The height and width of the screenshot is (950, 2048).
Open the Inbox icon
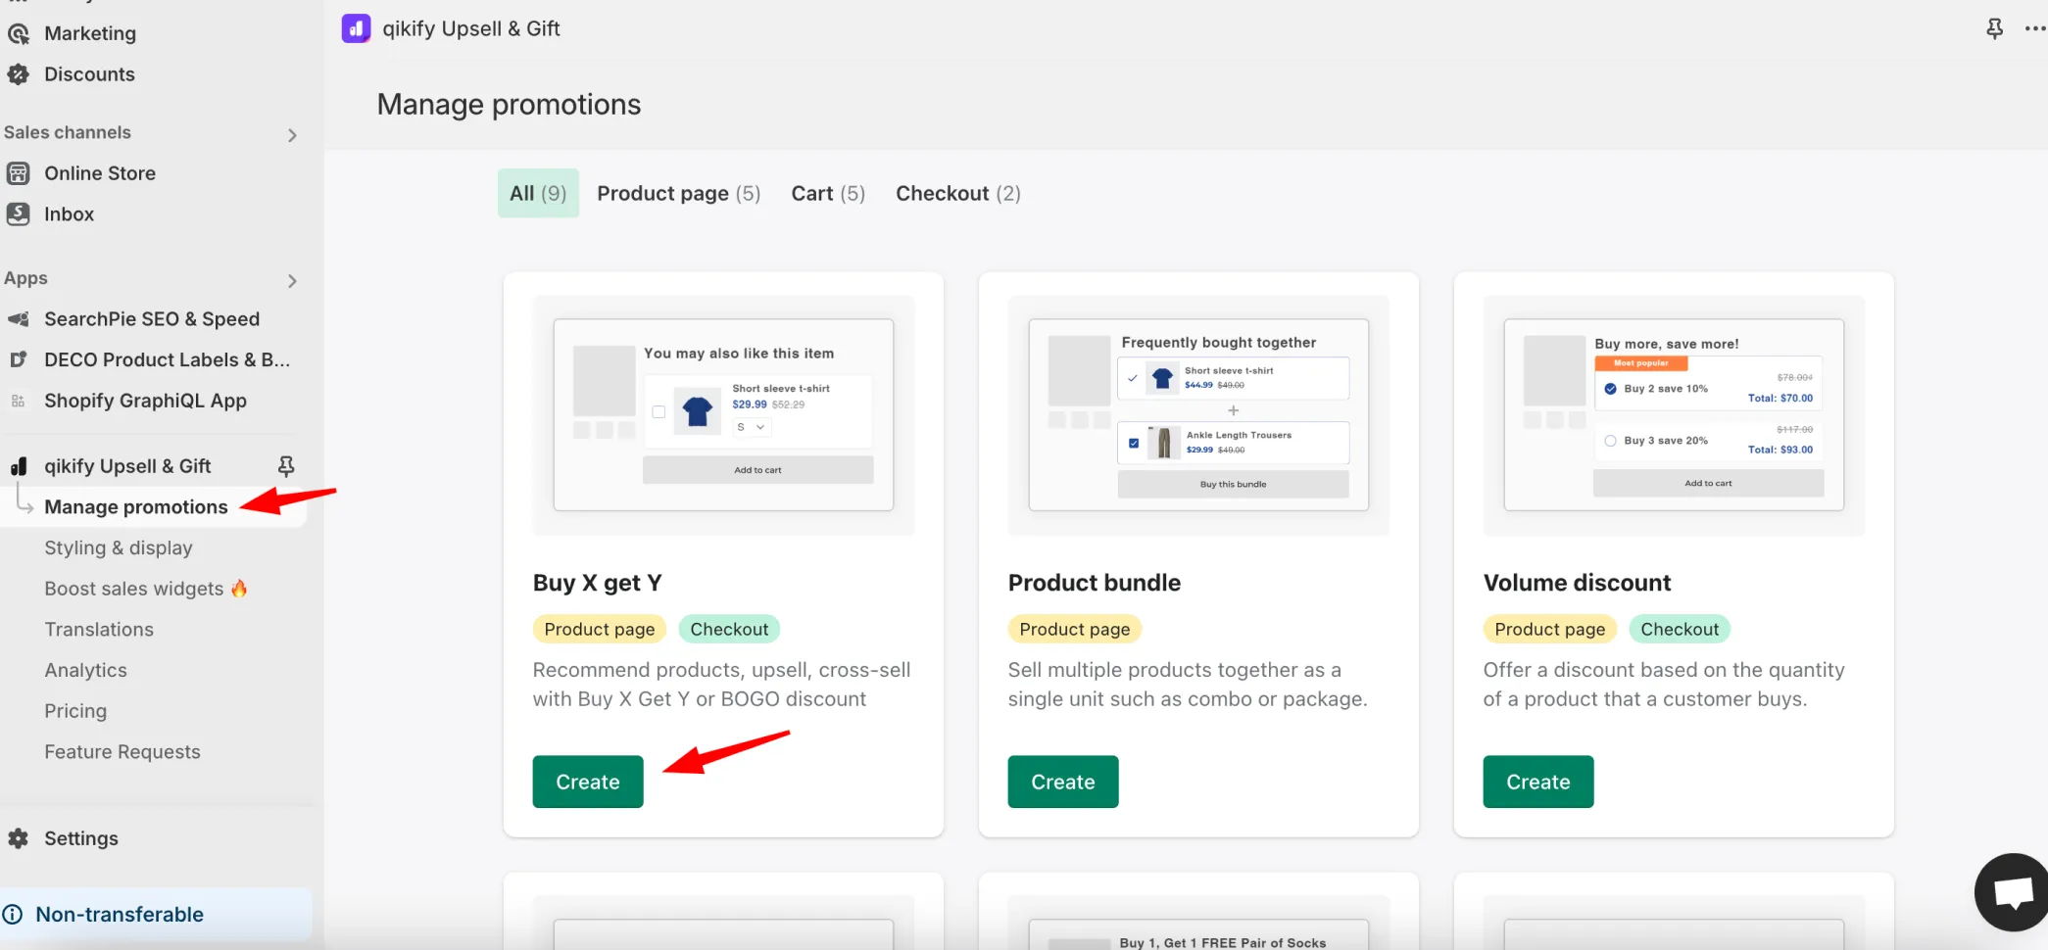point(18,214)
